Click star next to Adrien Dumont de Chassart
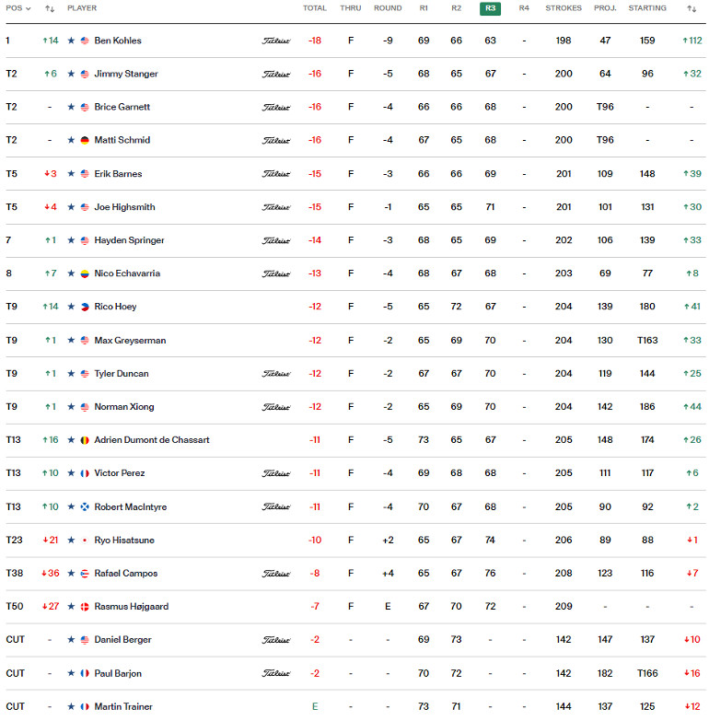The width and height of the screenshot is (709, 721). point(71,439)
